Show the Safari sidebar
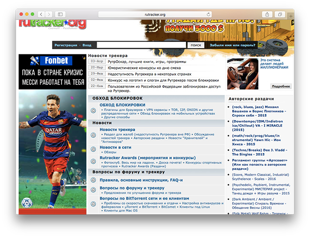Viewport: 310px width, 237px height. coord(60,14)
